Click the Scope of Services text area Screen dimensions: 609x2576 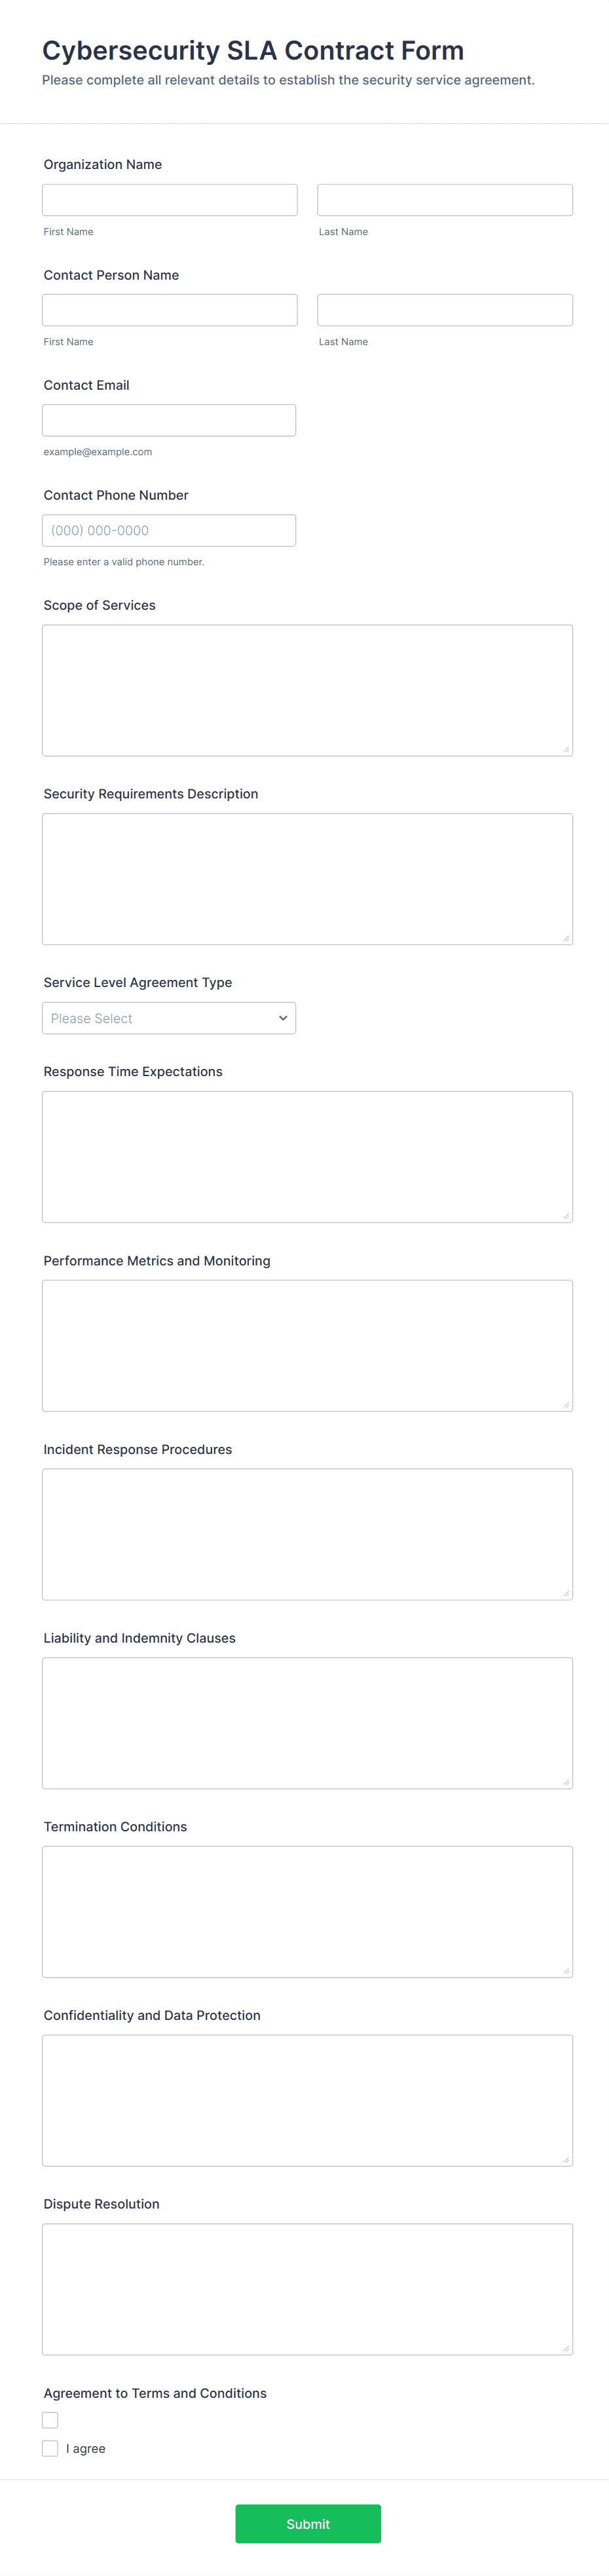point(307,690)
